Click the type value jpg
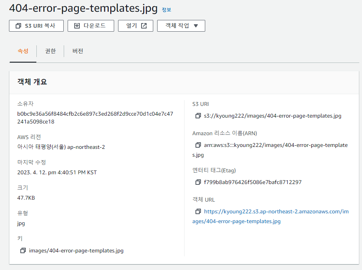Screen dimensions: 362x270 [21, 224]
